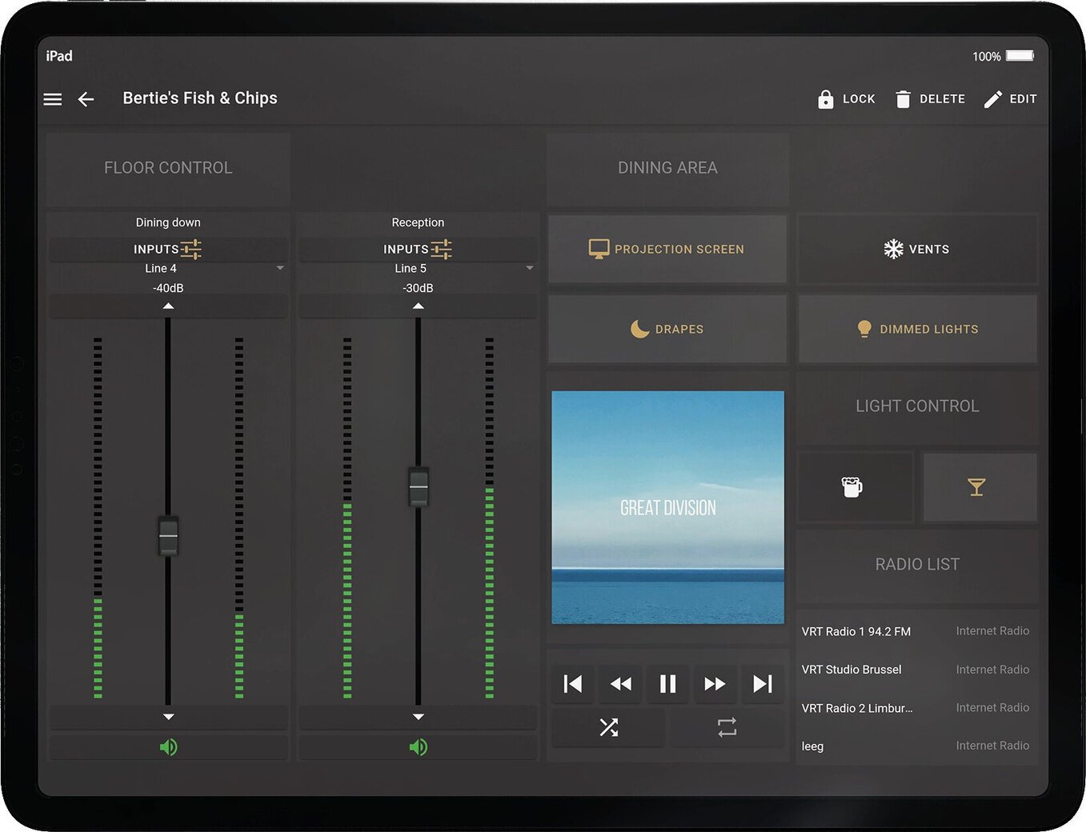Increase Reception volume with up arrow
Viewport: 1086px width, 832px height.
pyautogui.click(x=418, y=306)
